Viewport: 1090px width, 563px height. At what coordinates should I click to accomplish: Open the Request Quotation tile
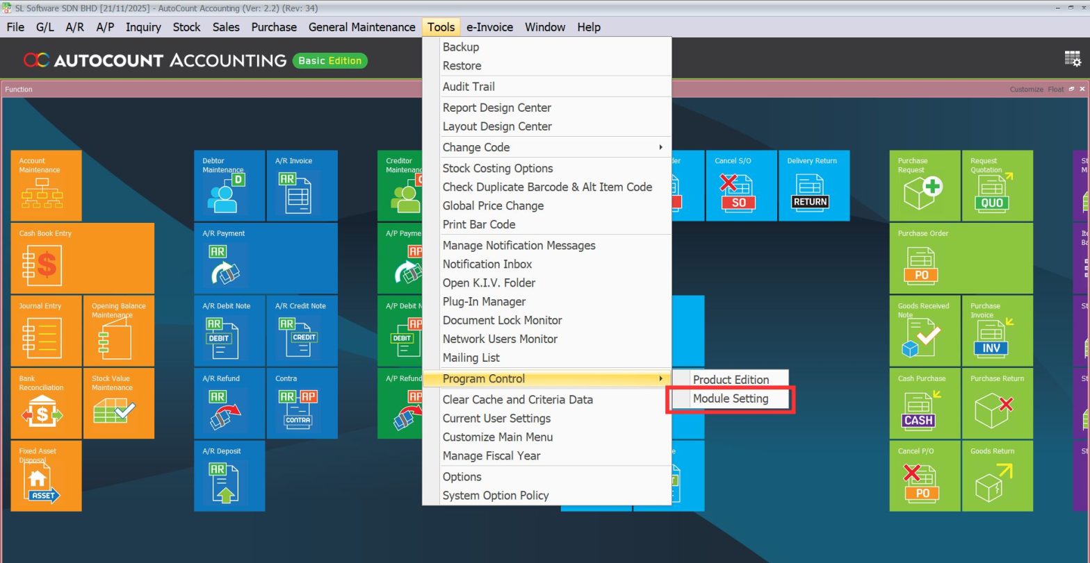(x=998, y=185)
